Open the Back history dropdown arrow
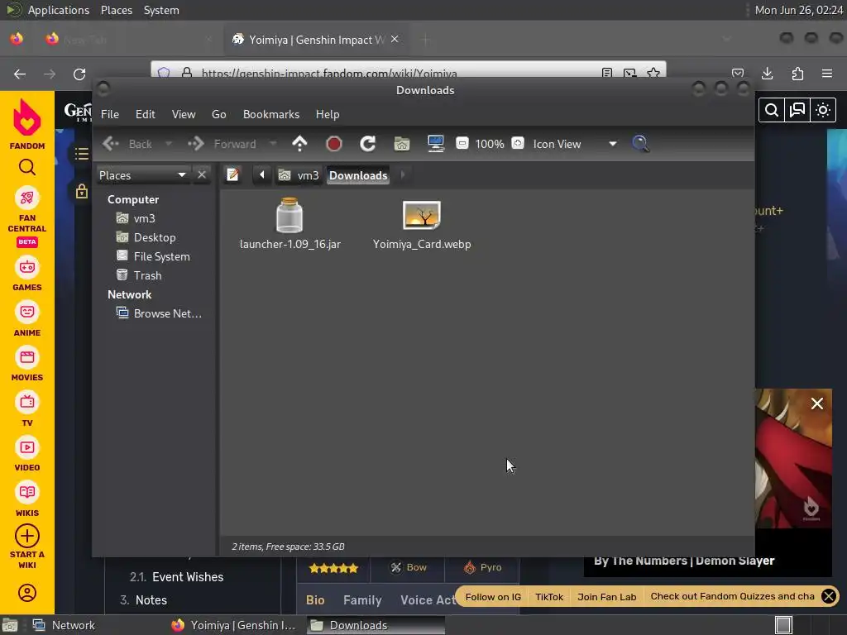847x635 pixels. [169, 144]
